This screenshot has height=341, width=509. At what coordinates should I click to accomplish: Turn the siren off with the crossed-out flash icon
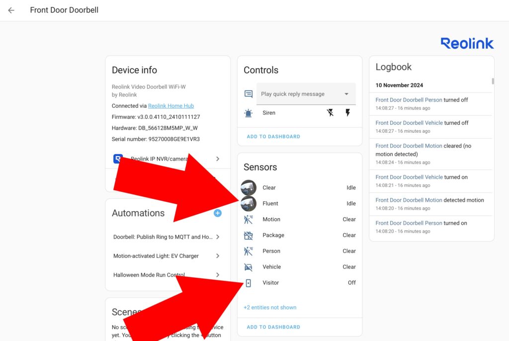pos(330,113)
